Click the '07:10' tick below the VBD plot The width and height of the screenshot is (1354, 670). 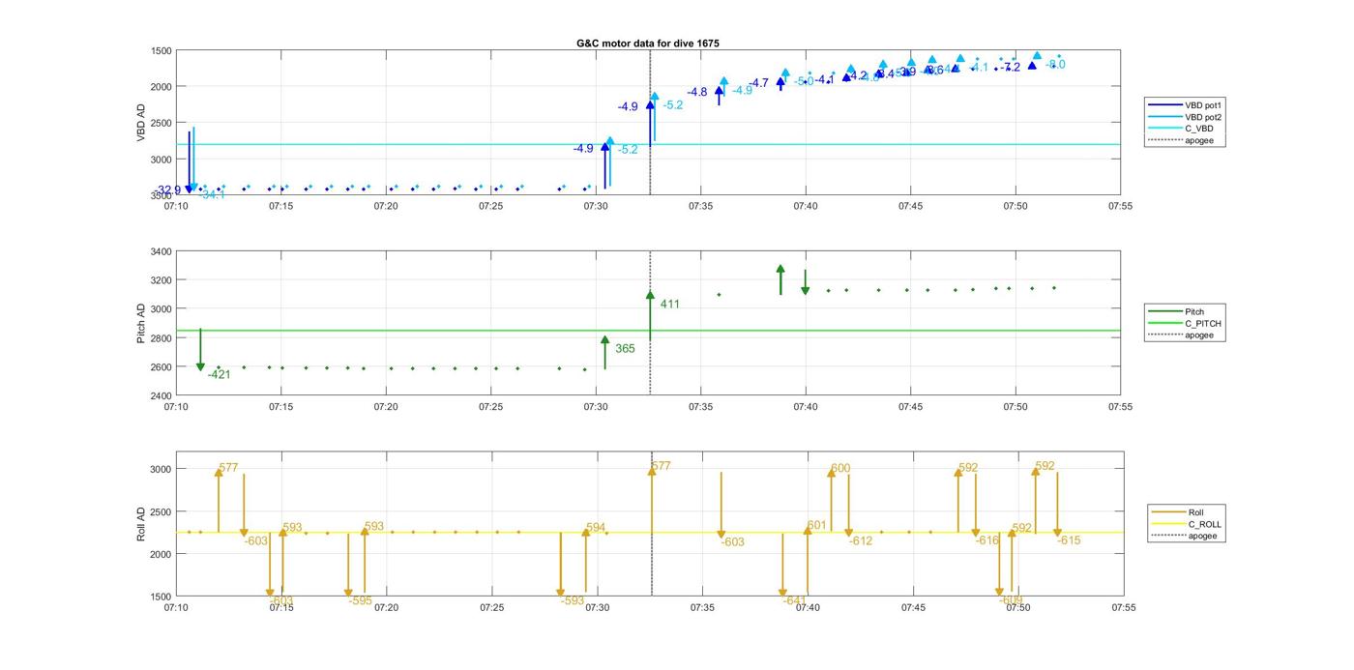[x=176, y=206]
